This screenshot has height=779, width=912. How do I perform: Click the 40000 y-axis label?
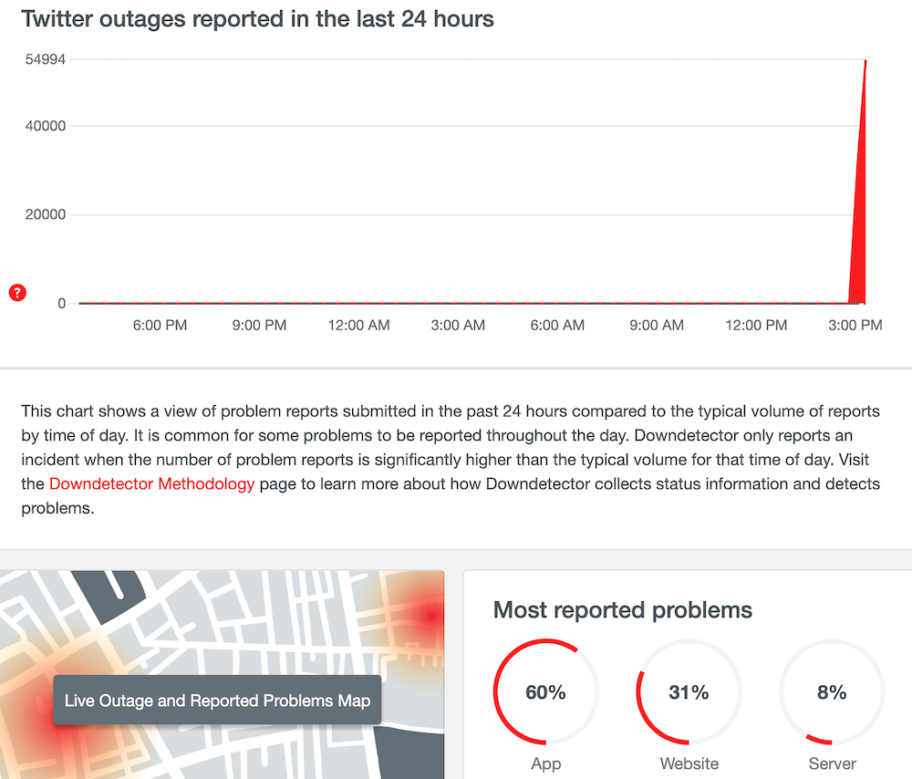point(46,126)
